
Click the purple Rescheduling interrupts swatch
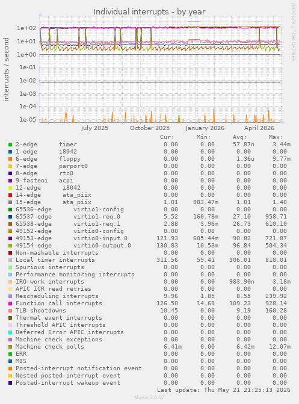(x=10, y=297)
